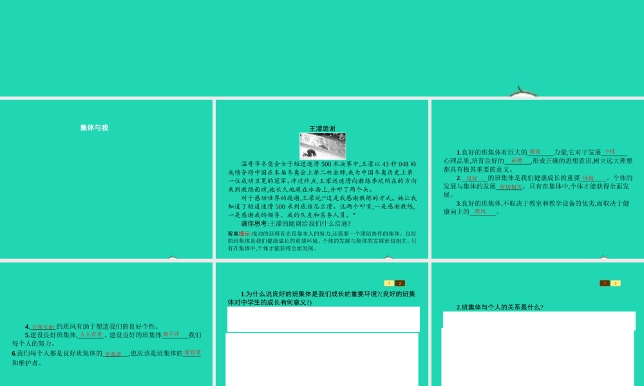Click the 请你思考 question line
The width and height of the screenshot is (644, 386).
click(296, 224)
